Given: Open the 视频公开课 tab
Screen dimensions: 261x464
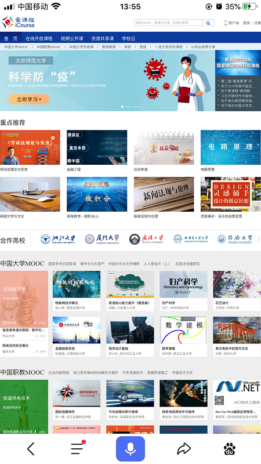Looking at the screenshot, I should (x=72, y=38).
